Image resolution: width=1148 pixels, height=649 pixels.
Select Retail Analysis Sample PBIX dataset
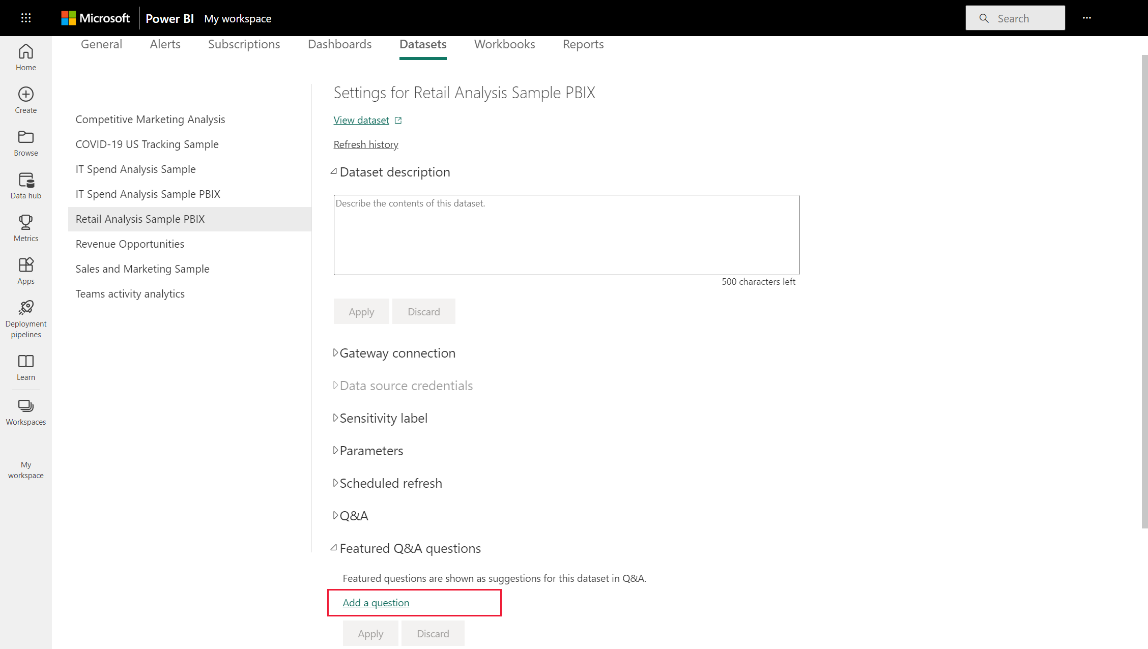click(139, 218)
